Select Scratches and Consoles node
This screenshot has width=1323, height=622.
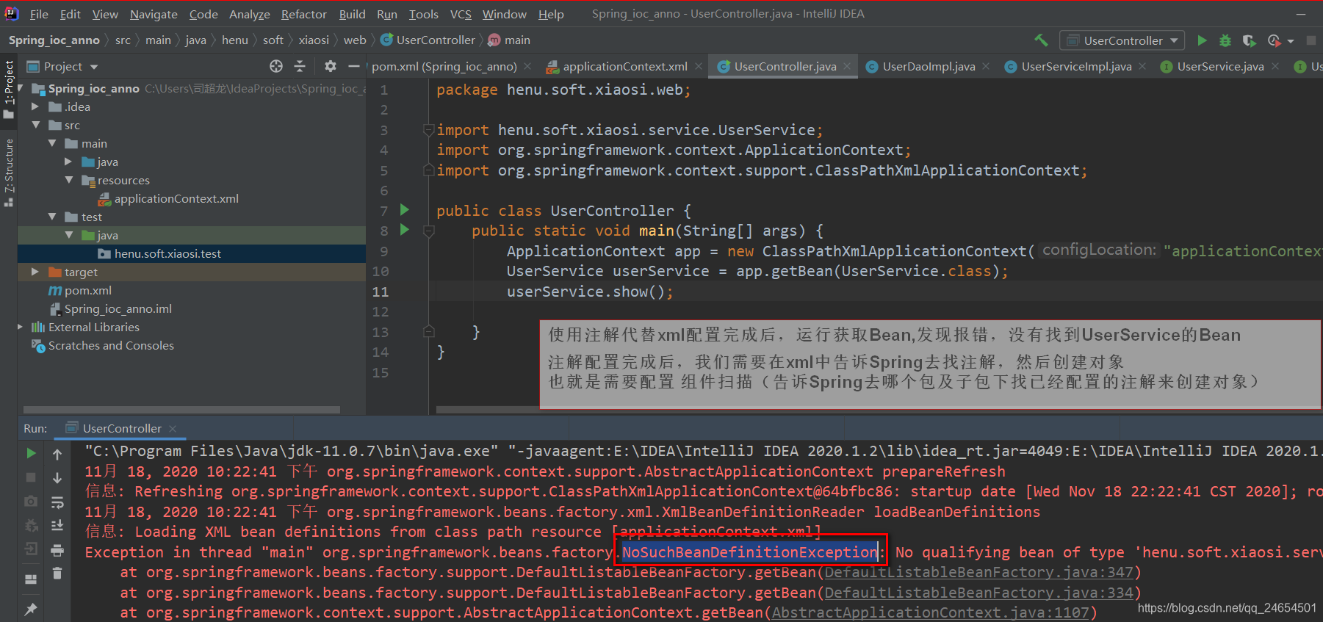pyautogui.click(x=111, y=345)
